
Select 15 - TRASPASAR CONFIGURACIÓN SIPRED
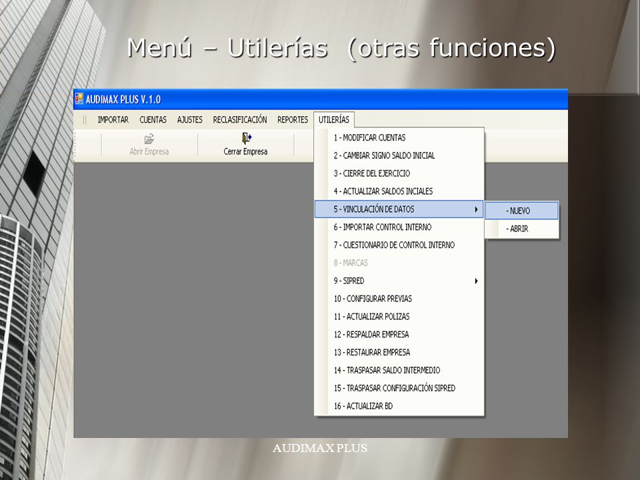399,388
